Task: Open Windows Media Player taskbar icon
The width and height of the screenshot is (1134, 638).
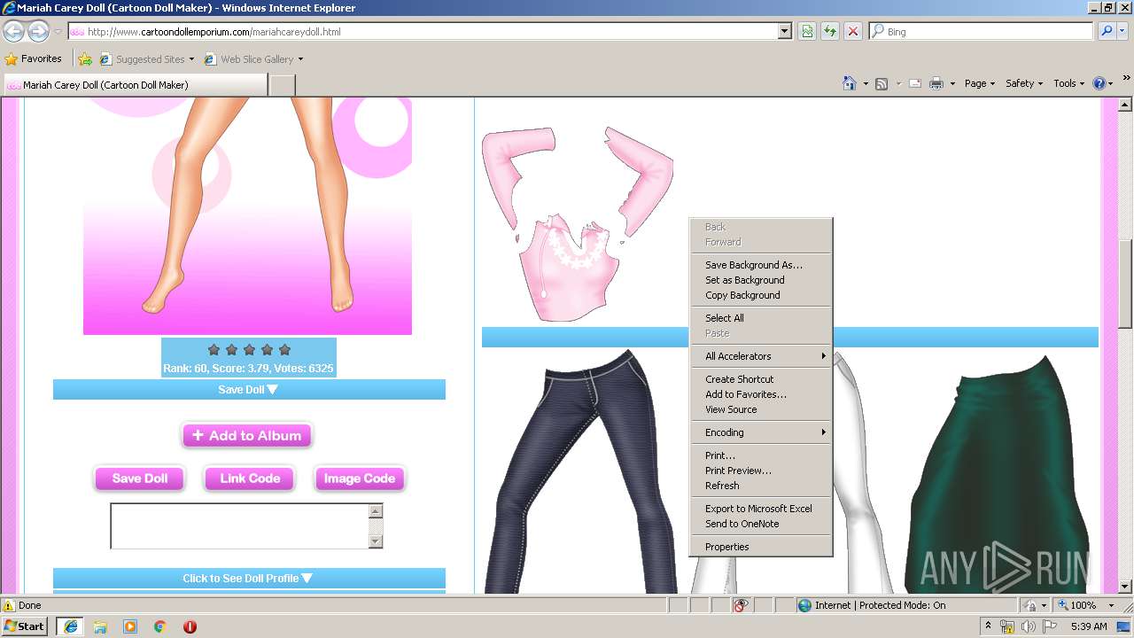Action: click(130, 626)
